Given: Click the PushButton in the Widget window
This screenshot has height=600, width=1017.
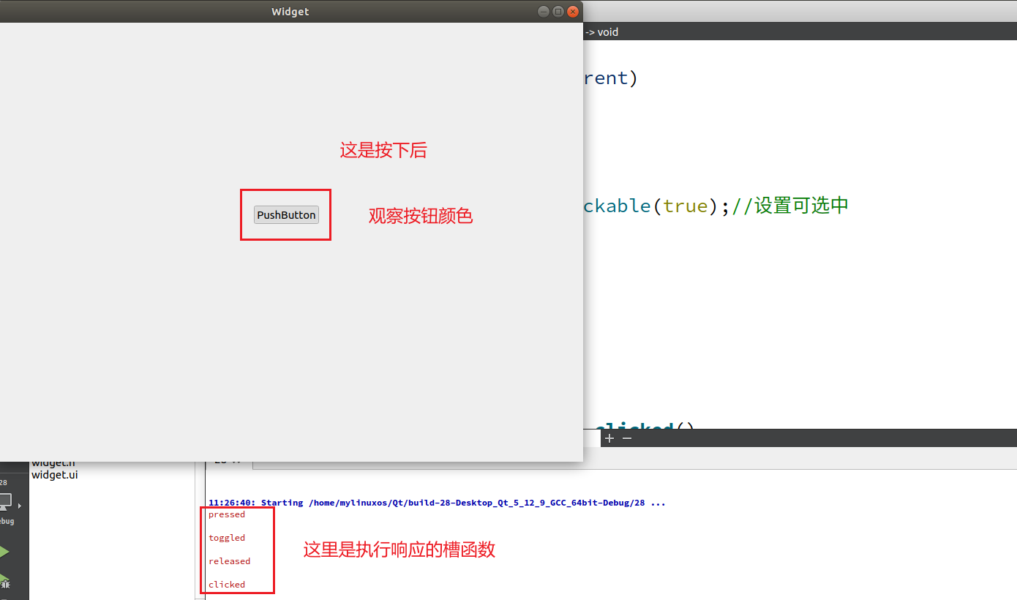Looking at the screenshot, I should (x=286, y=214).
